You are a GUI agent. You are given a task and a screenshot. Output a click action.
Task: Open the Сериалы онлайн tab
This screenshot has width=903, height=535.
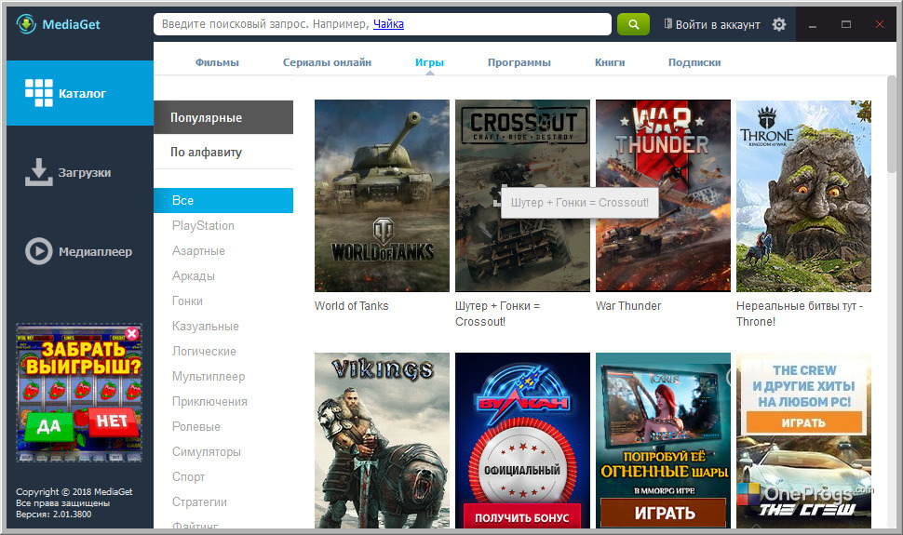click(x=327, y=62)
